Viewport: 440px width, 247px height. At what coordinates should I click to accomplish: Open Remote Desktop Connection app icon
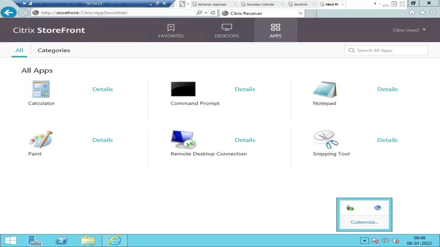click(183, 140)
